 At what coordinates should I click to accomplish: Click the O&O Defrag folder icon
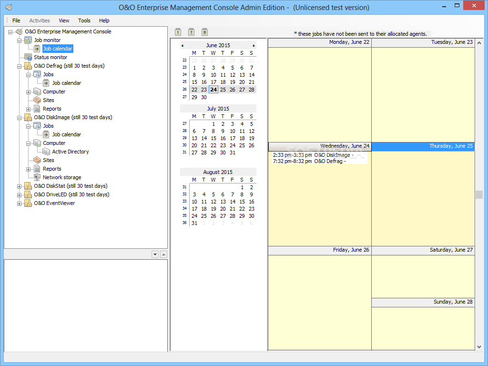tap(28, 66)
